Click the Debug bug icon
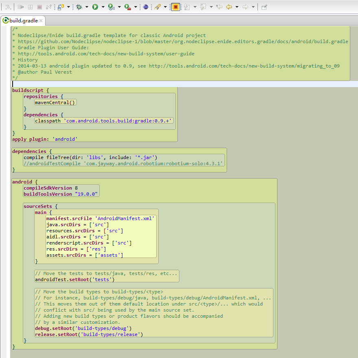Screen dimensions: 358x358 coord(79,7)
